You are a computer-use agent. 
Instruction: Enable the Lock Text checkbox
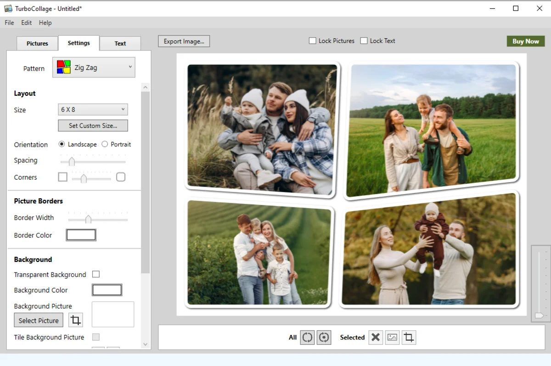coord(364,41)
